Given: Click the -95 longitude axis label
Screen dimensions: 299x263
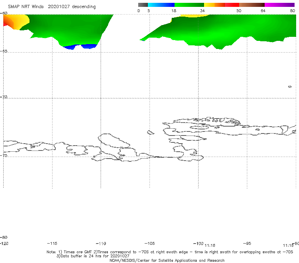Looking at the screenshot, I should 247,243.
